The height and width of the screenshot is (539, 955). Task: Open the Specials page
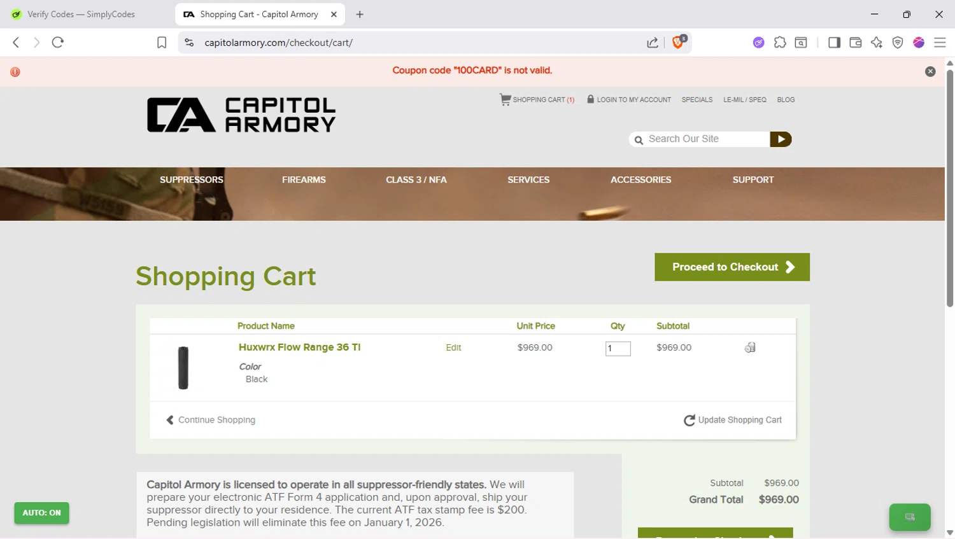[697, 100]
